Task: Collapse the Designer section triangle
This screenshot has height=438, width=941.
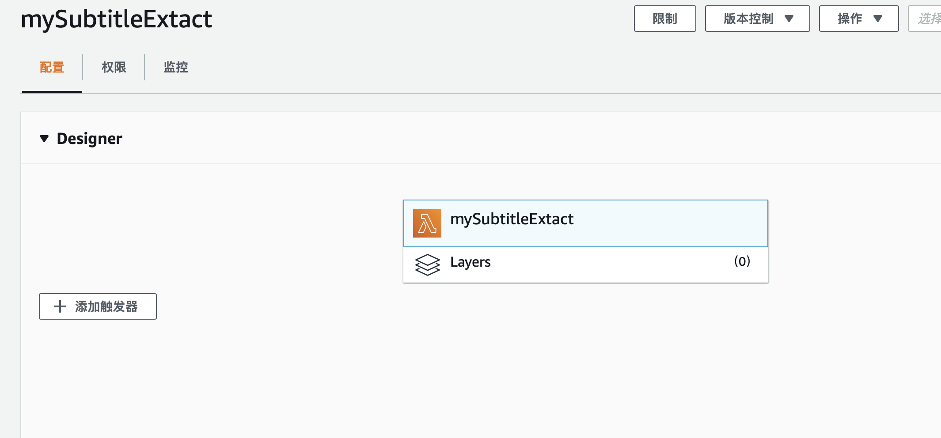Action: 44,139
